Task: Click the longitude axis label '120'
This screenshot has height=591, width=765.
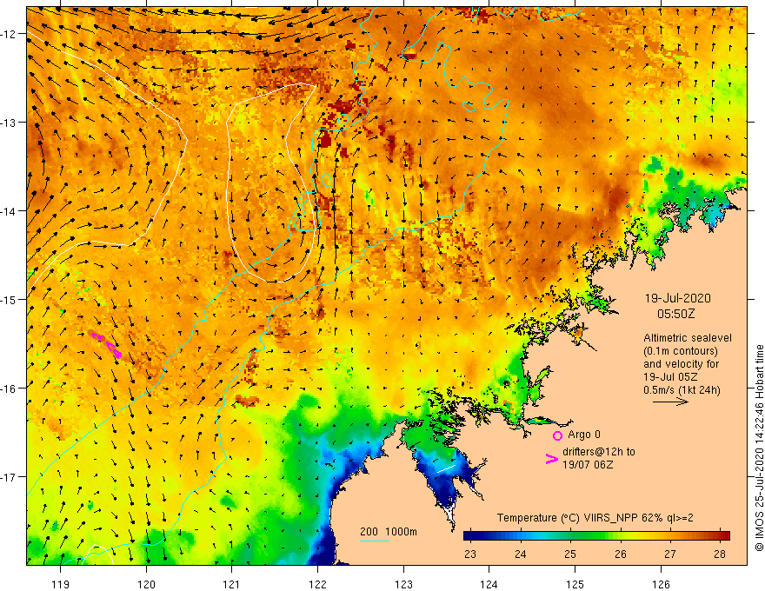Action: (x=146, y=584)
